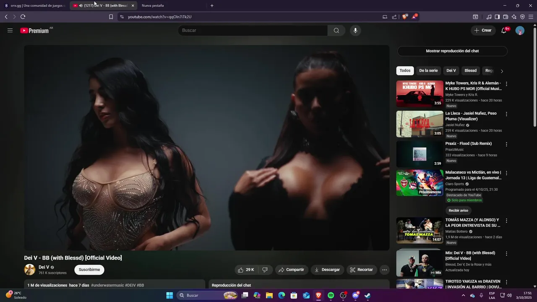This screenshot has width=537, height=302.
Task: Open Steam from taskbar
Action: coord(368,295)
